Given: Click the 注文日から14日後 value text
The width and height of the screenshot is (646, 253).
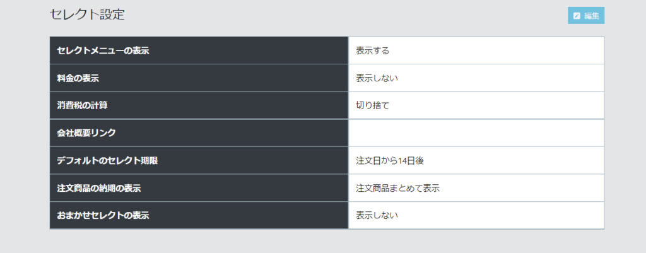Looking at the screenshot, I should click(390, 161).
